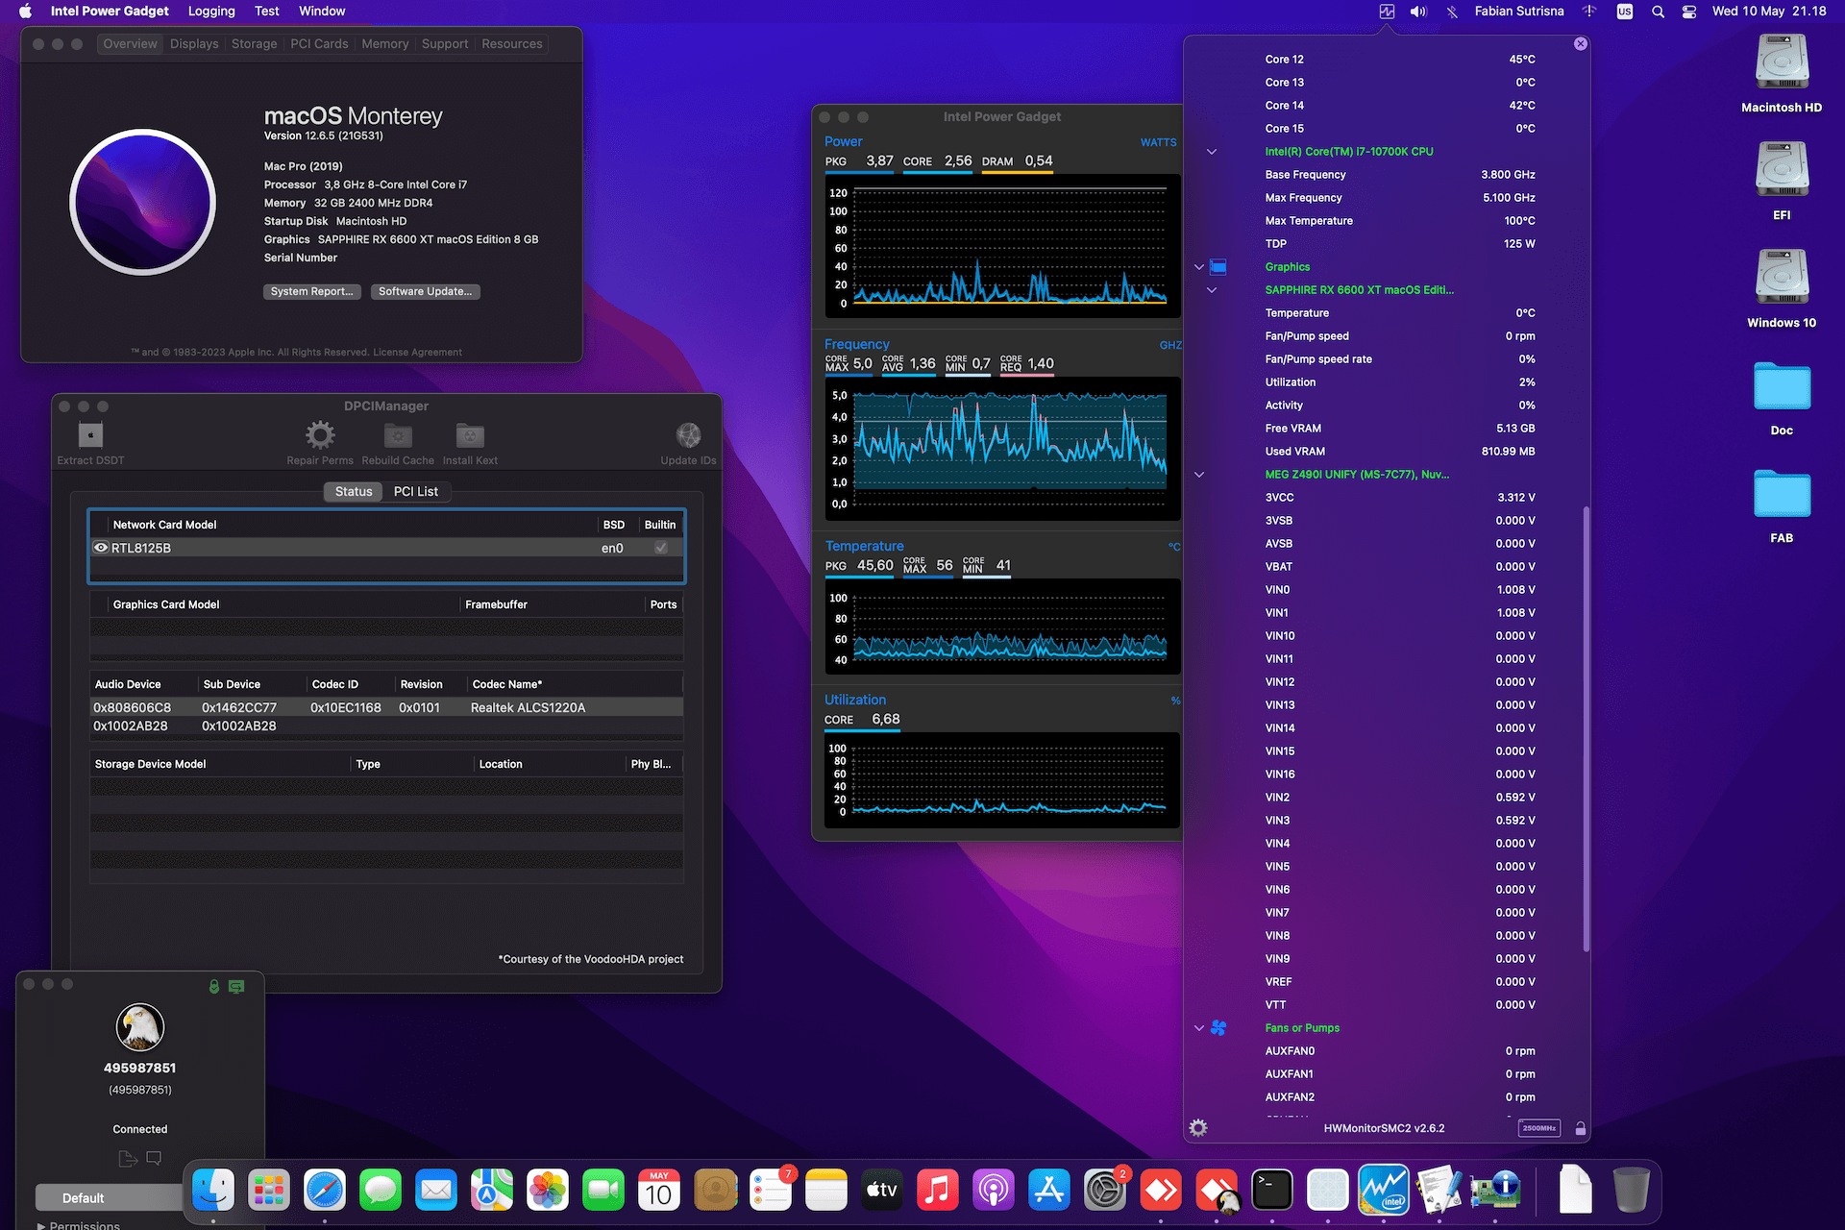This screenshot has height=1230, width=1845.
Task: Switch to Memory tab in About This Mac
Action: click(385, 44)
